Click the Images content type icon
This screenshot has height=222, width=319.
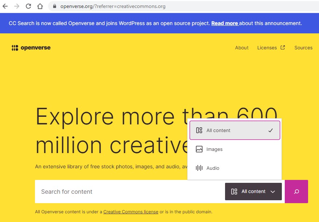(198, 149)
